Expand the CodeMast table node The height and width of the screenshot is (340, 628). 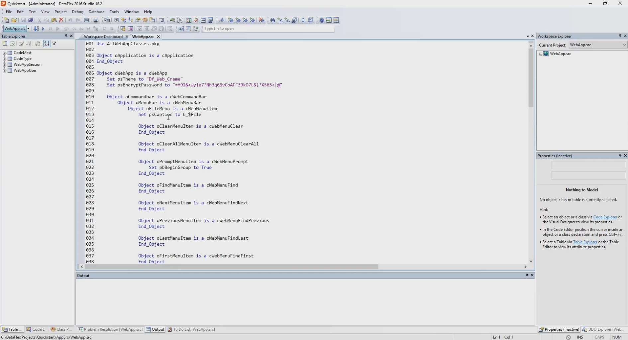pyautogui.click(x=5, y=53)
